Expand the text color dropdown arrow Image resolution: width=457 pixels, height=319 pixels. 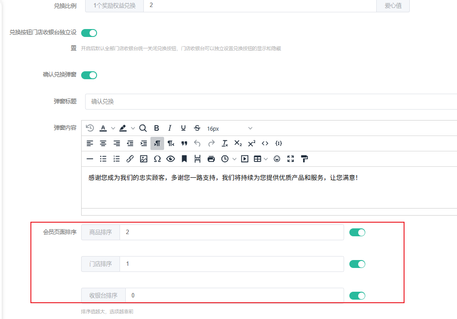click(x=113, y=128)
